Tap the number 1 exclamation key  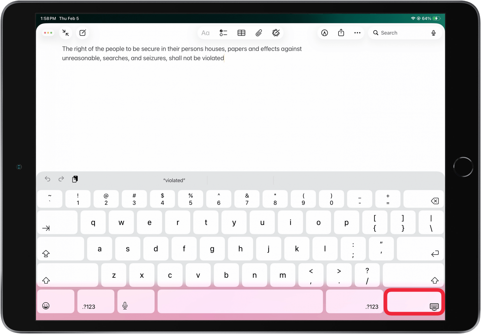coord(78,199)
